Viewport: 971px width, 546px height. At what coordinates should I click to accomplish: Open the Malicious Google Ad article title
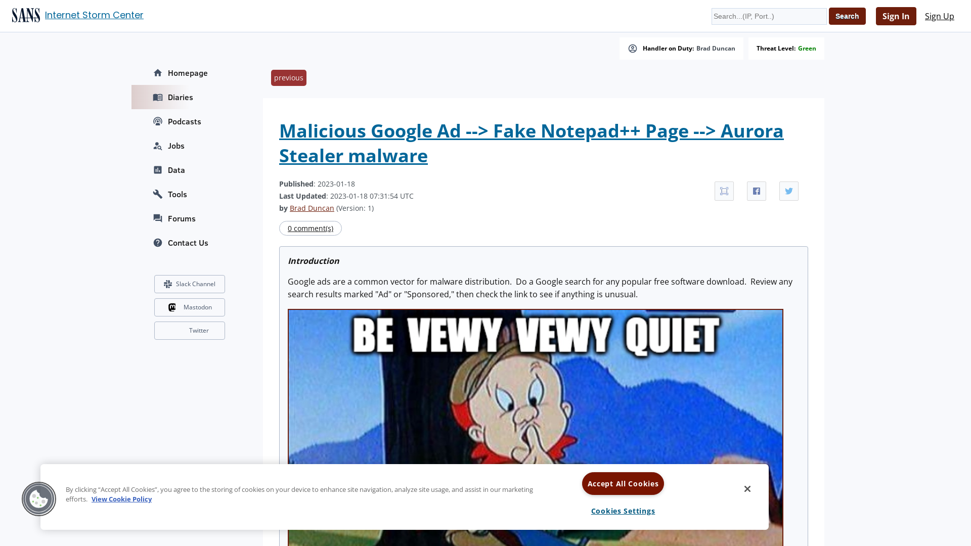coord(532,143)
